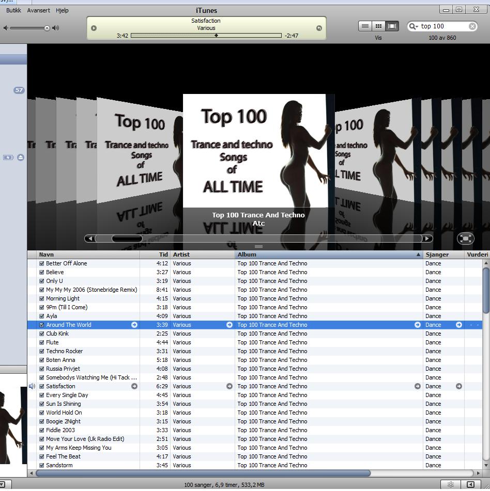The width and height of the screenshot is (490, 491).
Task: Open the Butikk menu
Action: point(13,10)
